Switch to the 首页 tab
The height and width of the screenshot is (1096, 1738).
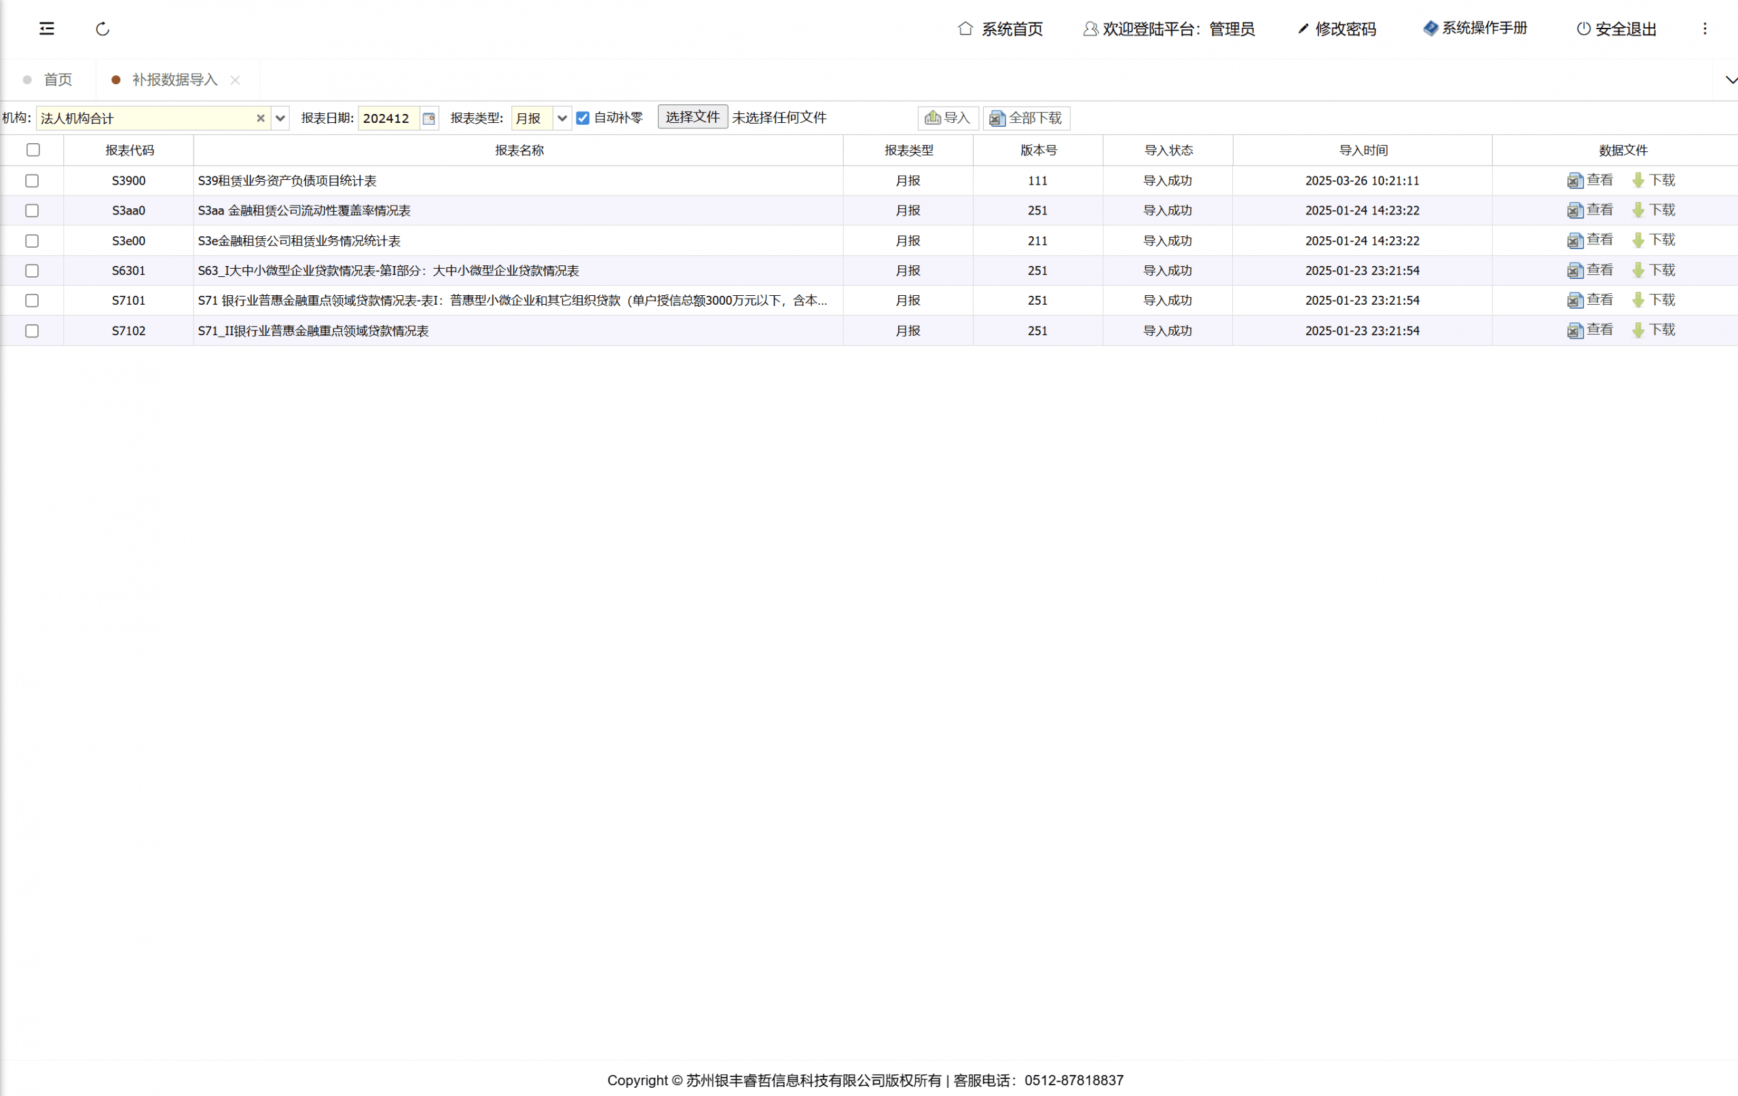58,80
